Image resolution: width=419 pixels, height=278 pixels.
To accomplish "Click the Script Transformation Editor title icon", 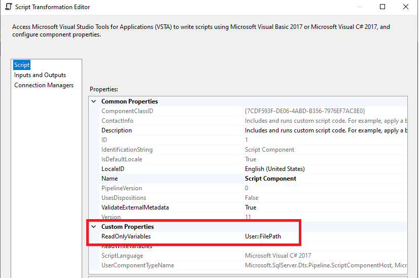I will click(x=8, y=7).
